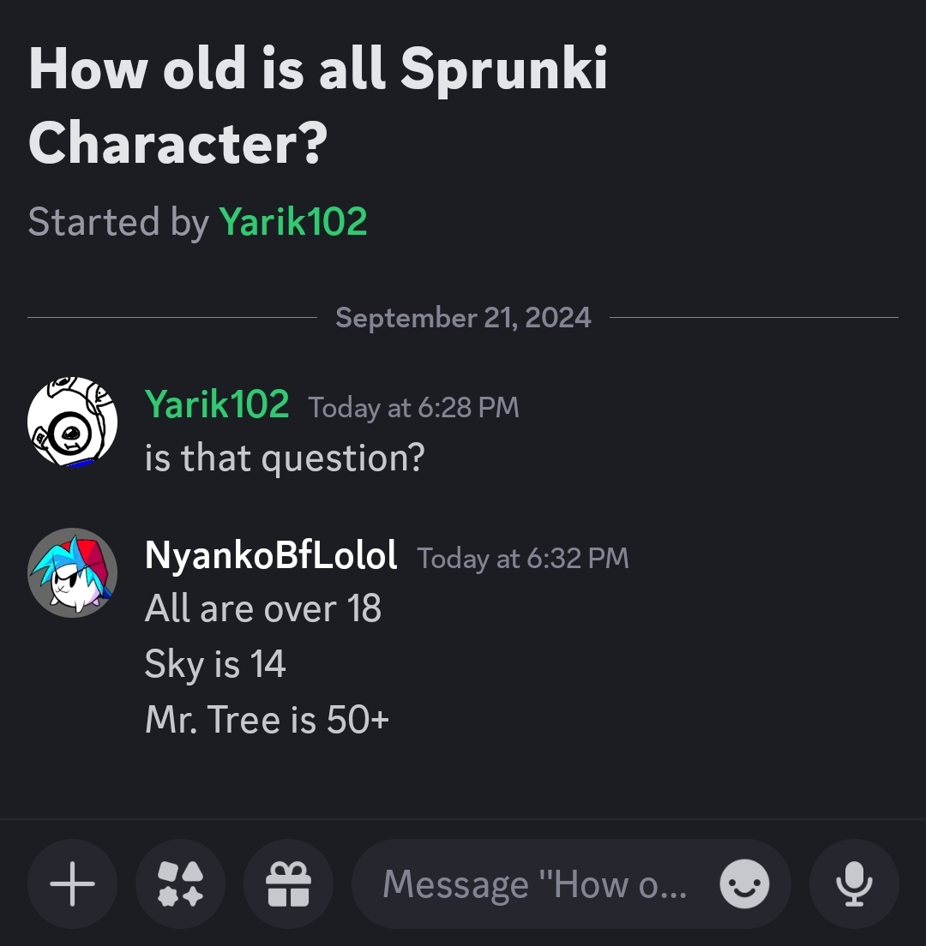Tap NyankoBfLolol's username
The width and height of the screenshot is (926, 946).
point(270,555)
